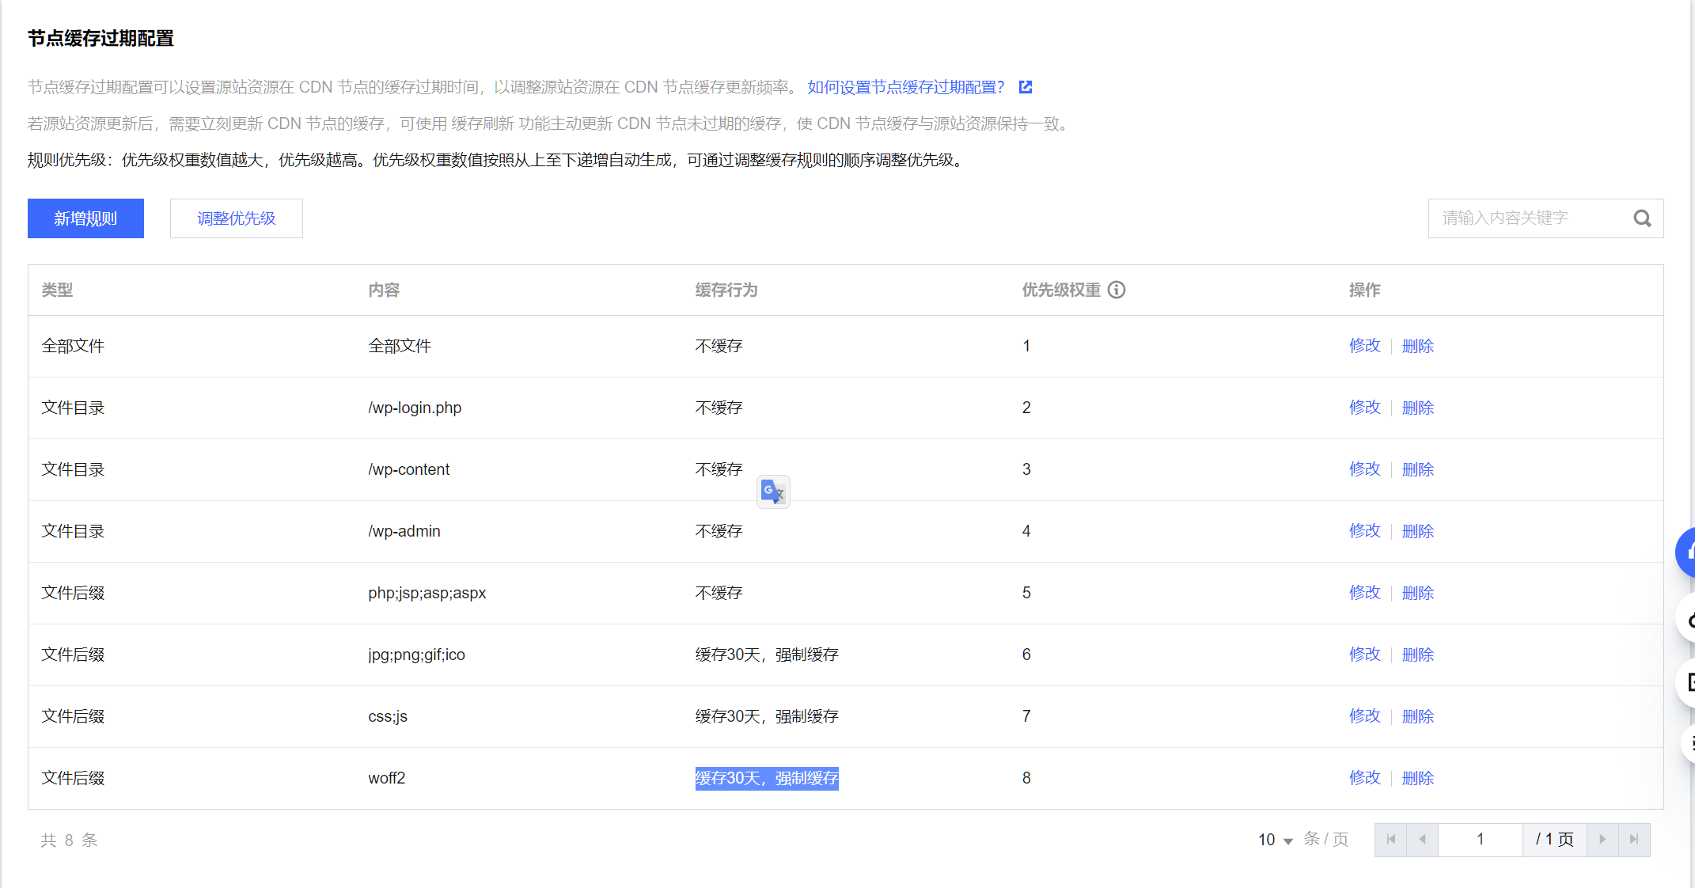Viewport: 1695px width, 888px height.
Task: Click the priority weight info icon
Action: click(1116, 290)
